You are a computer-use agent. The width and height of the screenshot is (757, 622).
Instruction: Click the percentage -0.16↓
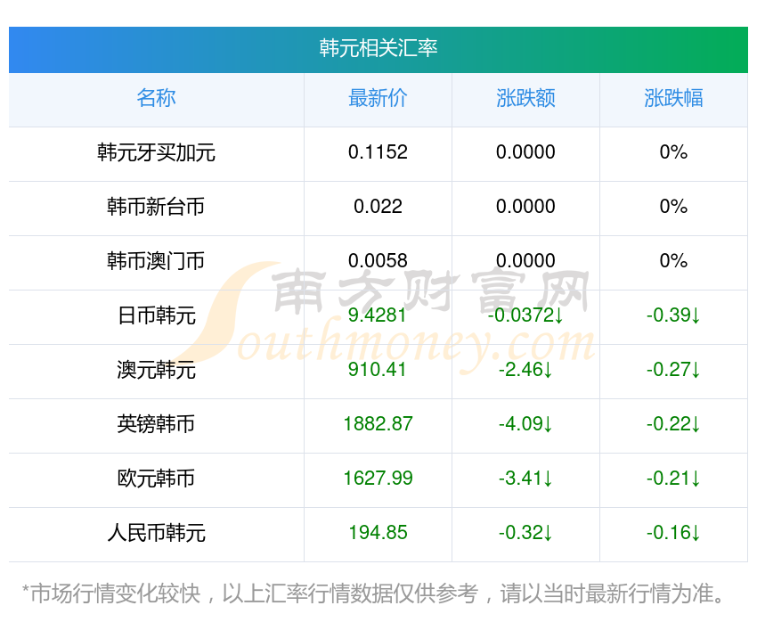(673, 533)
